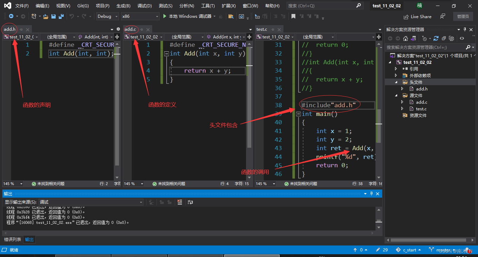
Task: Click the send feedback person icon
Action: 443,16
